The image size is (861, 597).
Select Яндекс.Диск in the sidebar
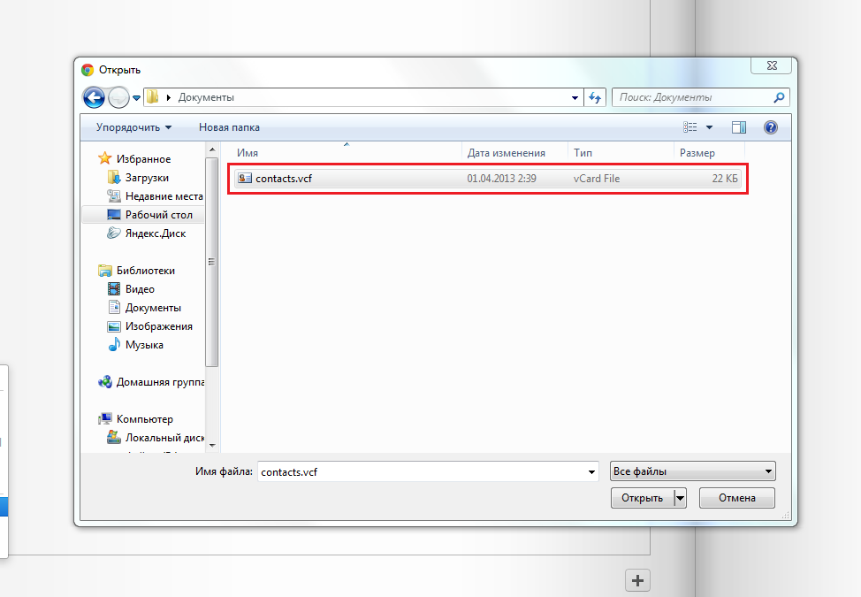click(156, 233)
